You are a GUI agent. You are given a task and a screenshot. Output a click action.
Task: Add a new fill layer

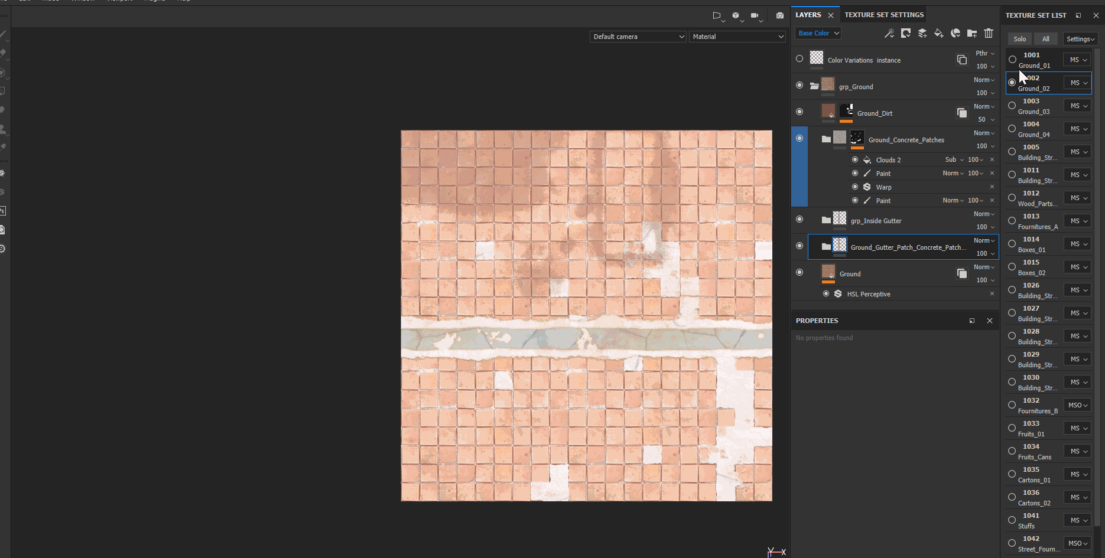point(938,34)
